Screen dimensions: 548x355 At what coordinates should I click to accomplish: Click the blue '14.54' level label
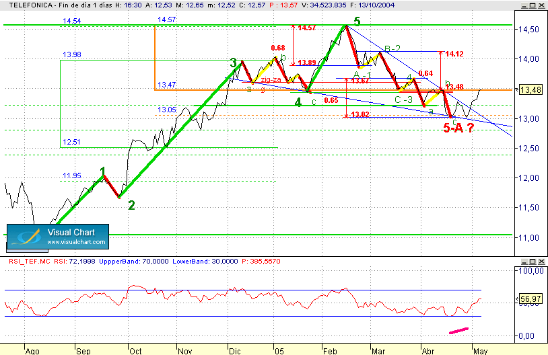[71, 21]
